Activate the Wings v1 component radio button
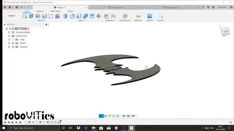This screenshot has width=234, height=131. tap(28, 29)
